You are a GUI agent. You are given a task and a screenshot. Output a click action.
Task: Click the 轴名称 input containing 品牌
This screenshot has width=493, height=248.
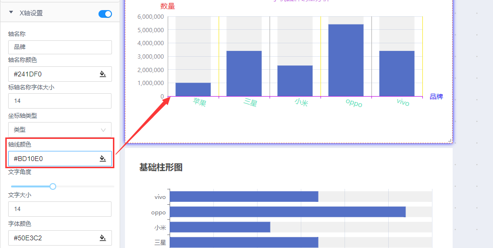click(60, 47)
